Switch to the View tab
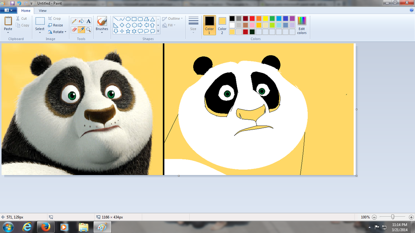415x233 pixels. coord(42,11)
